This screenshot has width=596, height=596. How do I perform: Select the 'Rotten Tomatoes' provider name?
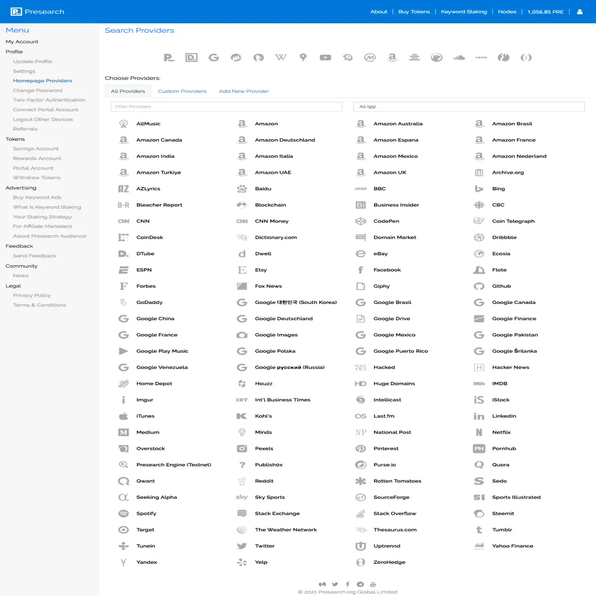tap(397, 481)
